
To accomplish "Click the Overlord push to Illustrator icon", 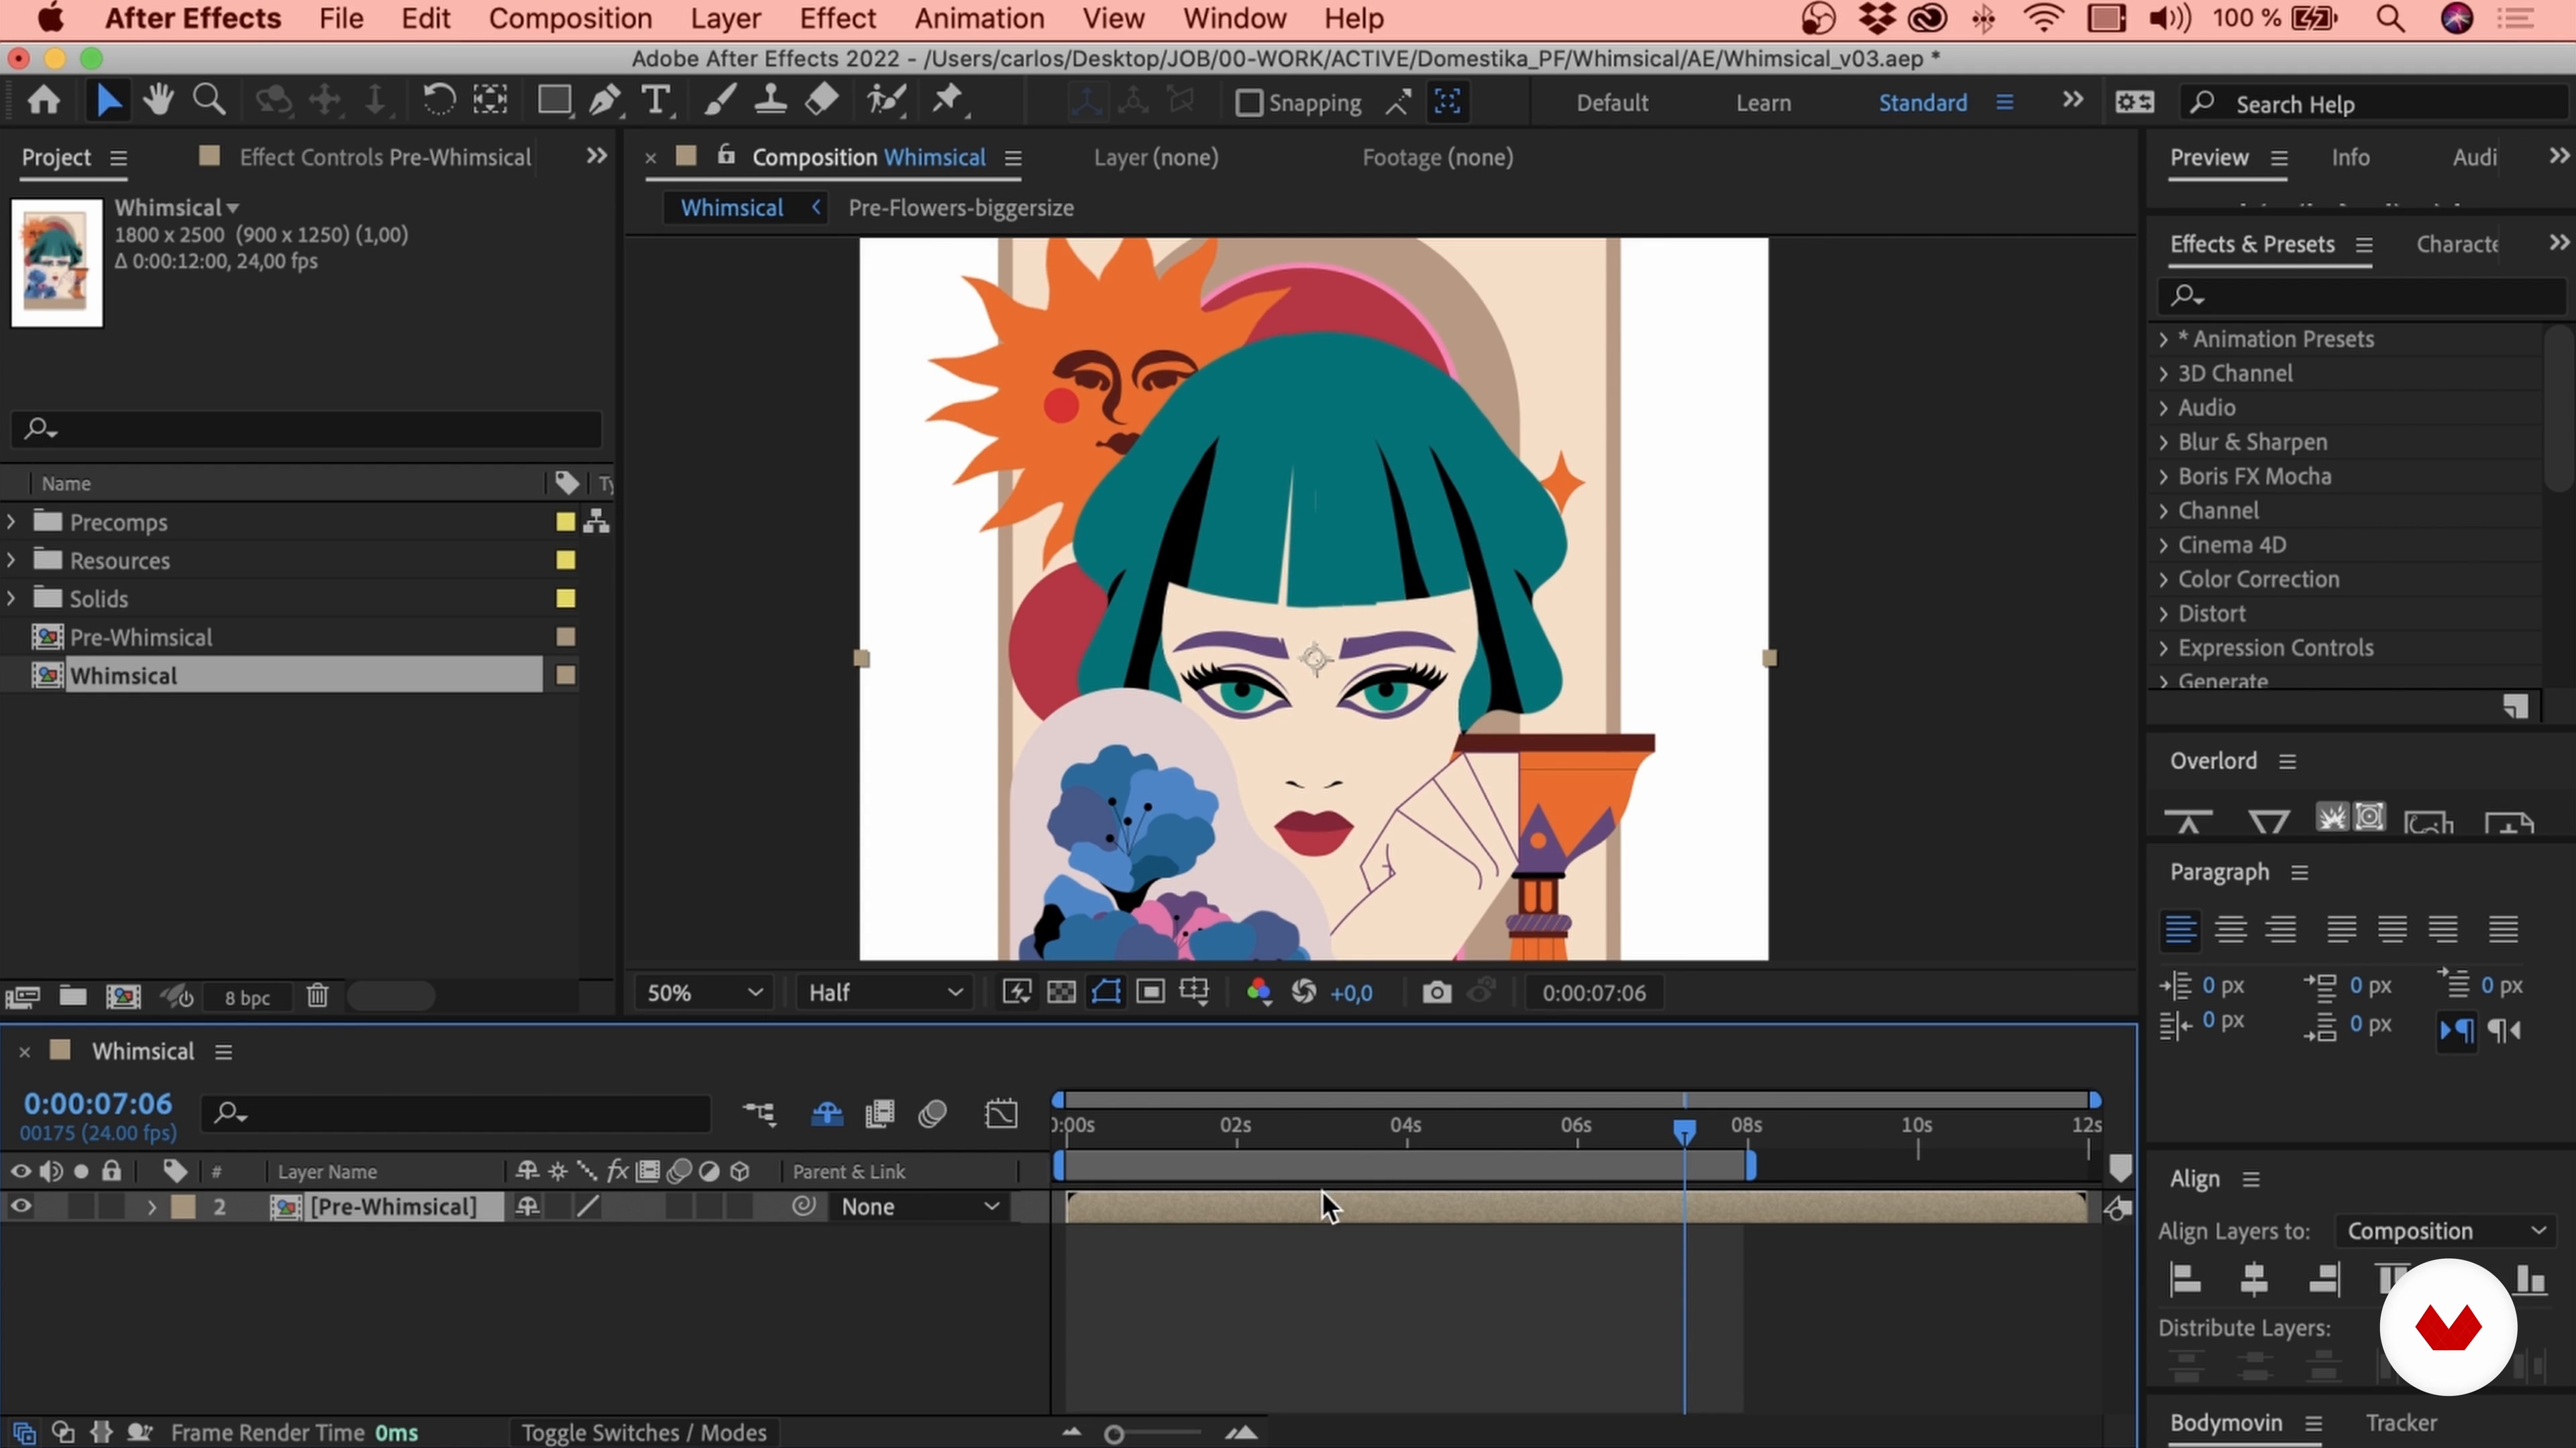I will (x=2188, y=821).
